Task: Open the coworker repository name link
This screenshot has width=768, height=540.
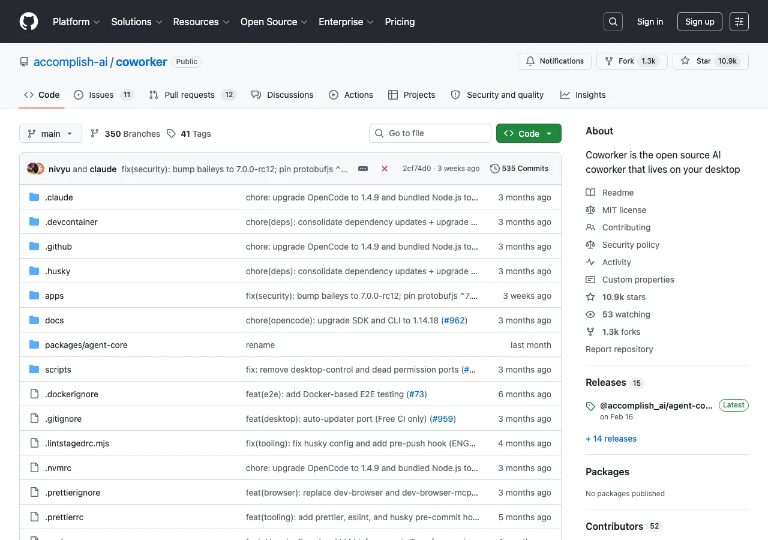Action: coord(142,62)
